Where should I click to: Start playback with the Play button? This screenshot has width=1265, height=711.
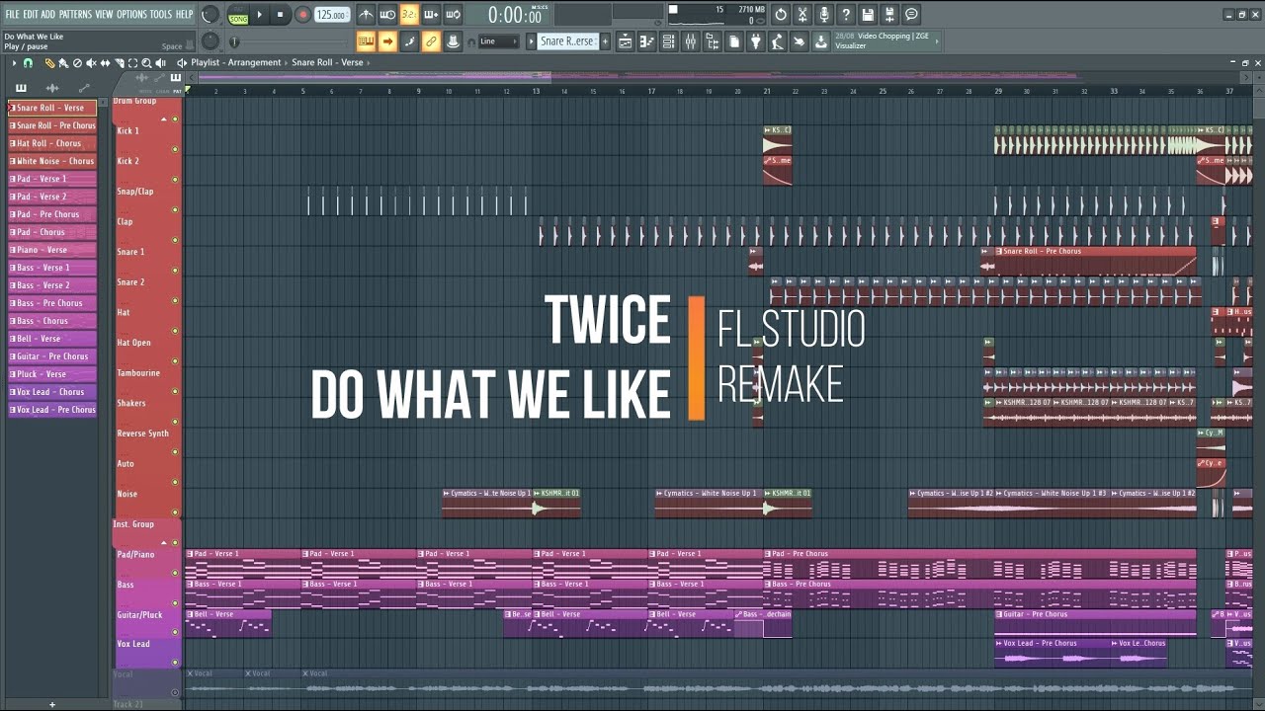[x=260, y=15]
